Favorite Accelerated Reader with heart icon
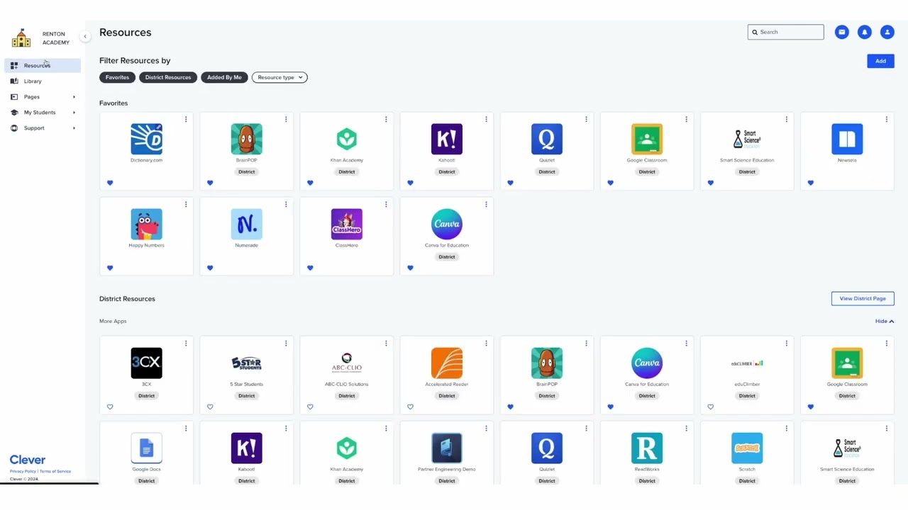The width and height of the screenshot is (908, 510). tap(410, 407)
